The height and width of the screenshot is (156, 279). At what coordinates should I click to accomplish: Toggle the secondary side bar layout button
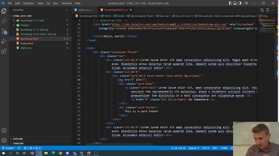pos(240,3)
